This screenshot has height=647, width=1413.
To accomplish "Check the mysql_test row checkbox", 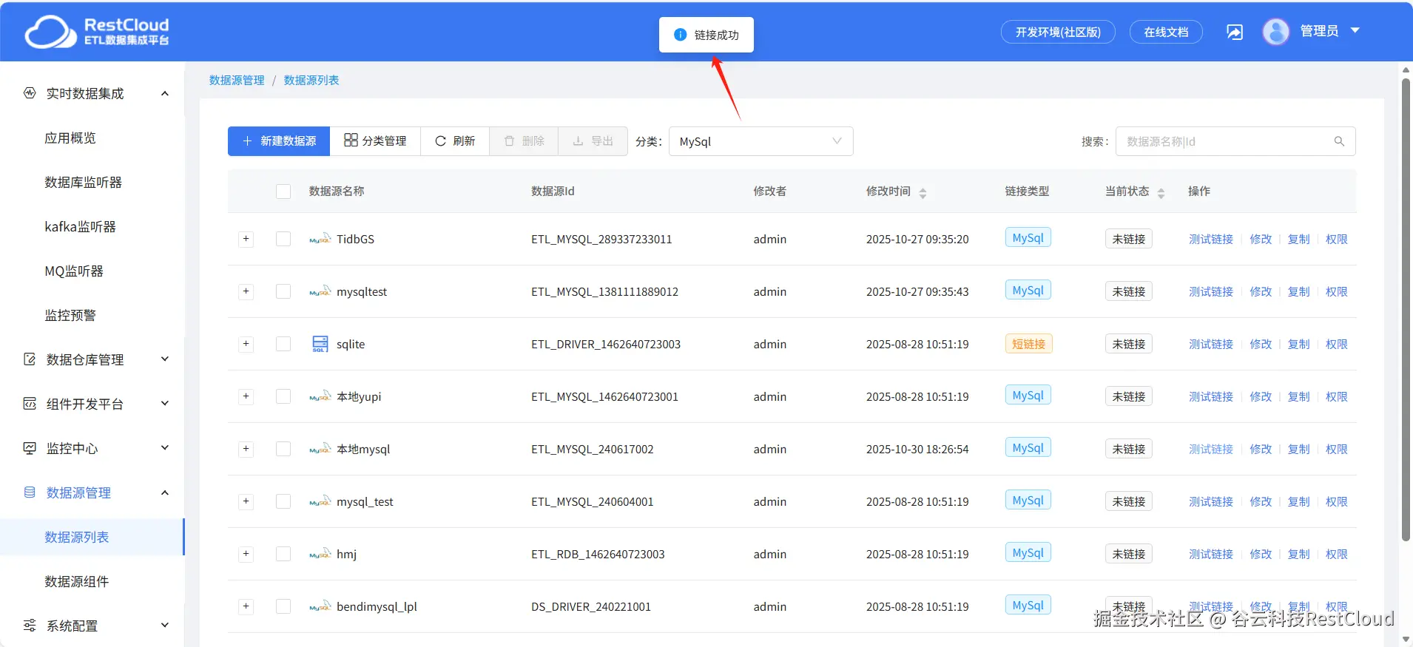I will (x=283, y=501).
